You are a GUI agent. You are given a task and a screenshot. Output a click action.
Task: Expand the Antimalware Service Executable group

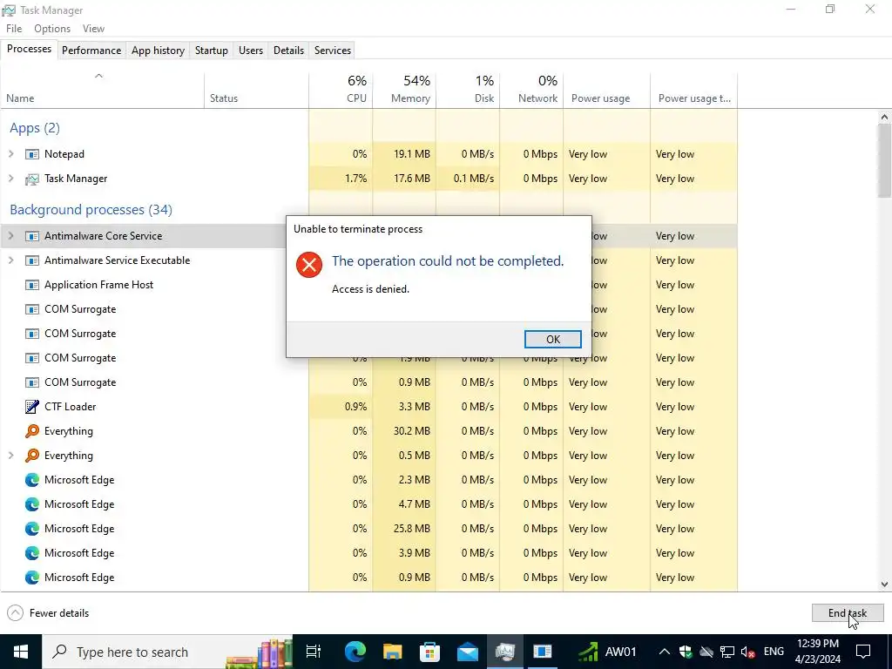(10, 260)
